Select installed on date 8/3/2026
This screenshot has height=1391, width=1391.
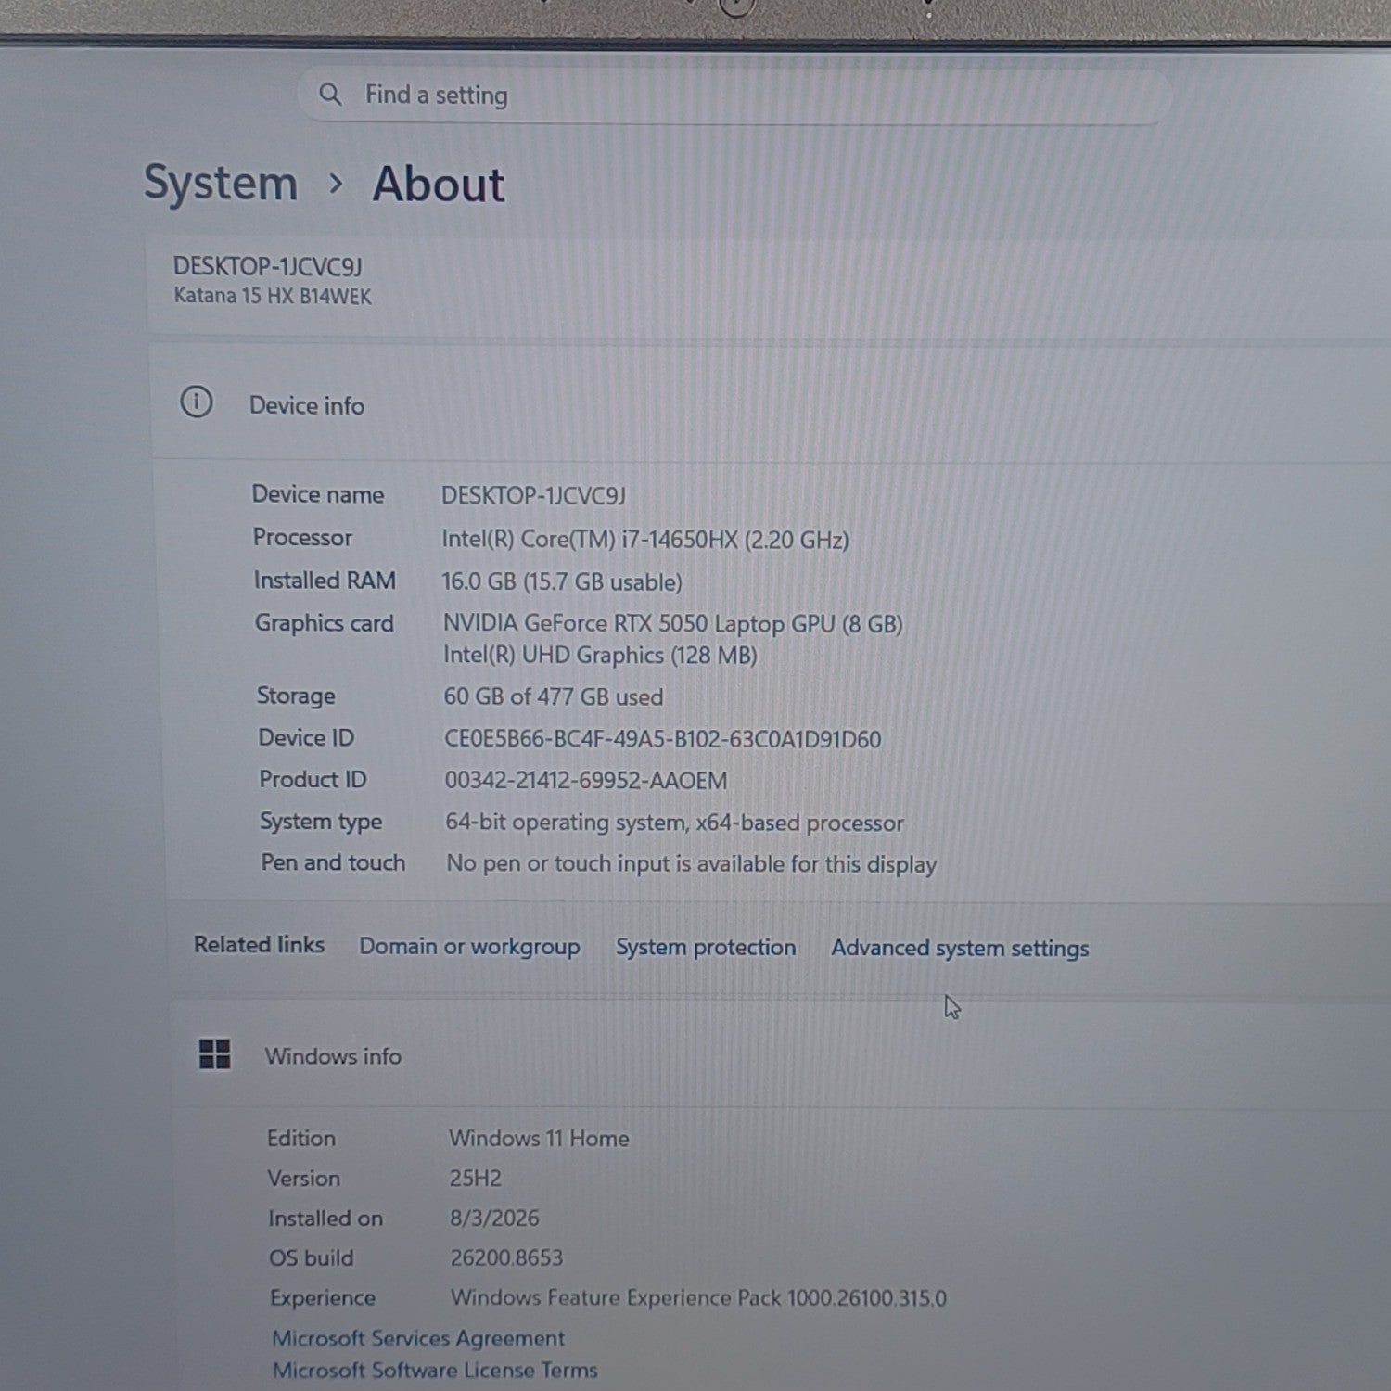pyautogui.click(x=494, y=1219)
